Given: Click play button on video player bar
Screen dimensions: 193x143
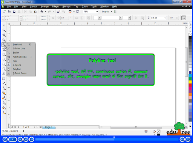Looking at the screenshot, I should [12, 139].
